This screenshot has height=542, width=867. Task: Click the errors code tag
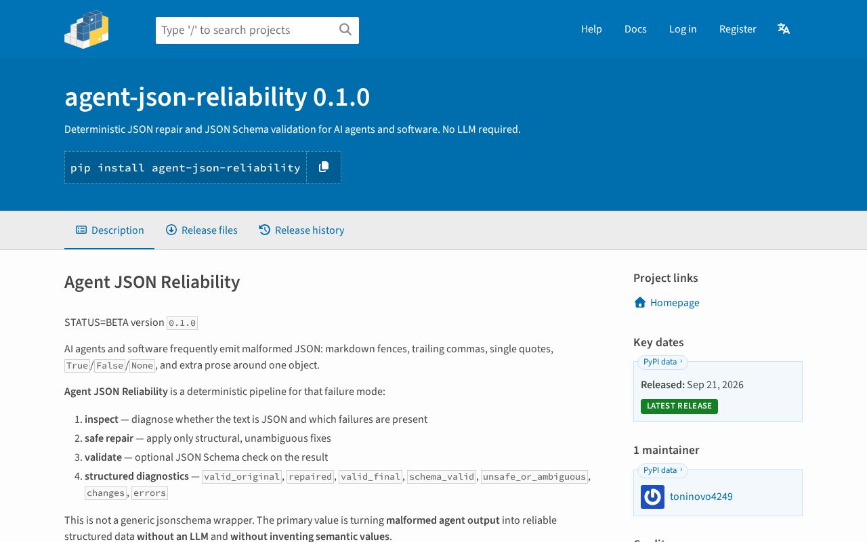click(x=150, y=493)
